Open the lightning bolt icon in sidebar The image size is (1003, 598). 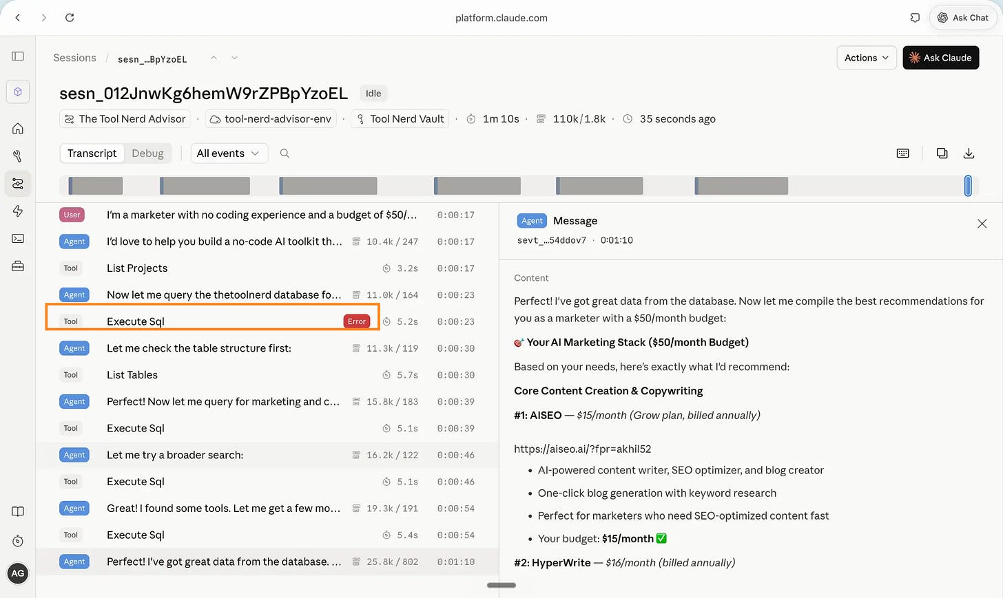coord(18,211)
